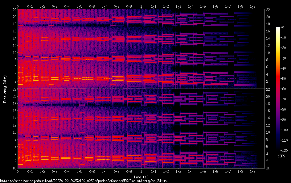Screen dimensions: 291x183
Task: Click the 1.9 mark on top time axis
Action: pyautogui.click(x=252, y=6)
